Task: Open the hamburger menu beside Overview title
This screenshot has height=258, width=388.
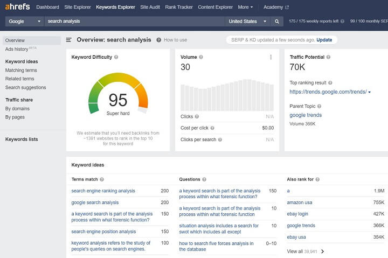Action: 68,40
